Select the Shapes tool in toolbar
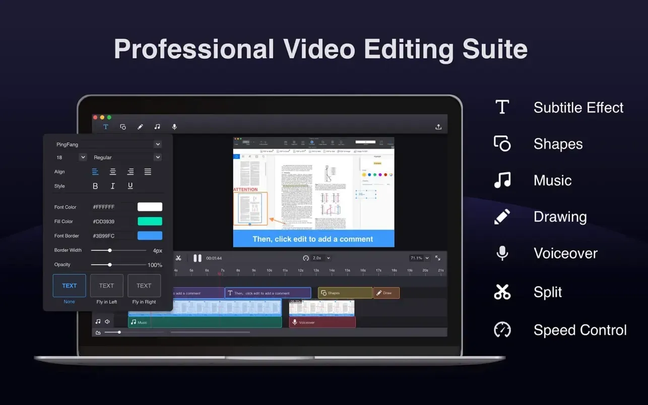This screenshot has width=648, height=405. [x=123, y=127]
